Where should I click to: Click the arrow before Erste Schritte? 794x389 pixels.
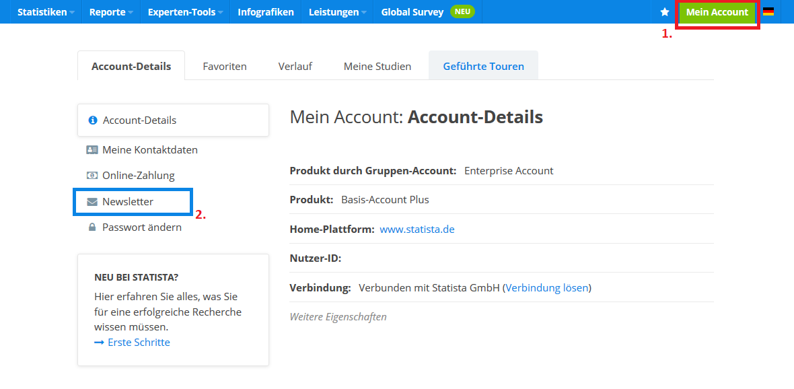pyautogui.click(x=99, y=343)
